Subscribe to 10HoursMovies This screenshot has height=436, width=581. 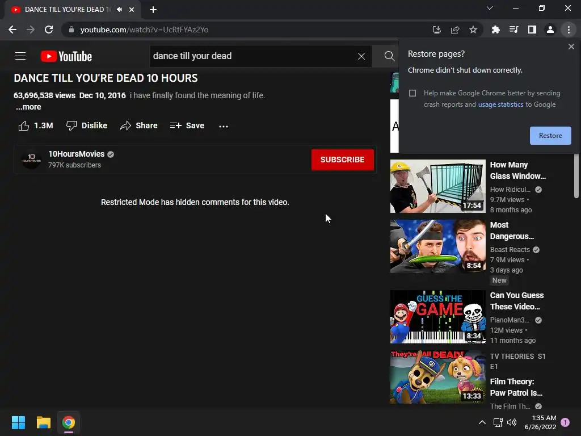pyautogui.click(x=342, y=160)
